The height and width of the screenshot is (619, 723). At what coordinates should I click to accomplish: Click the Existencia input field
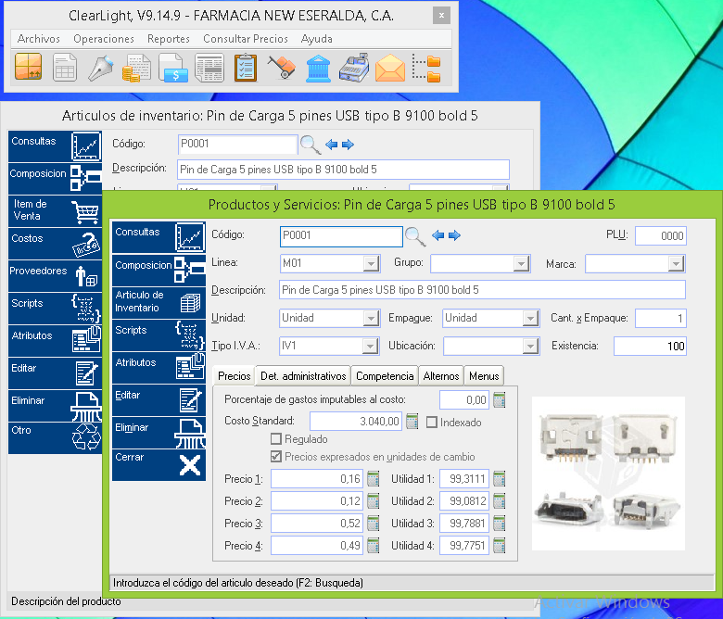[x=649, y=347]
